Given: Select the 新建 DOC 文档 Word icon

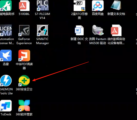Looking at the screenshot, I should [79, 30].
